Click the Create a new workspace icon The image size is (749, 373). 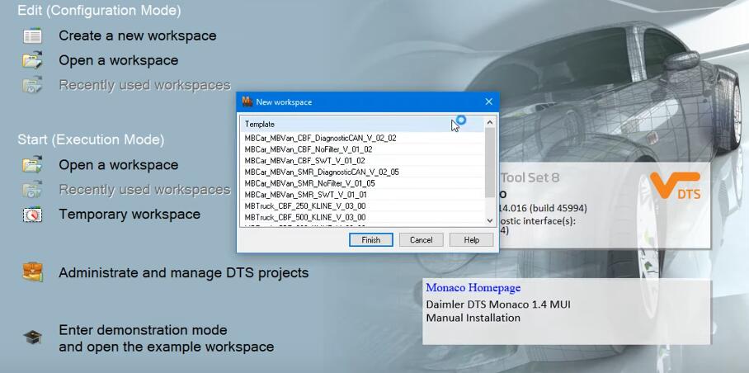32,35
